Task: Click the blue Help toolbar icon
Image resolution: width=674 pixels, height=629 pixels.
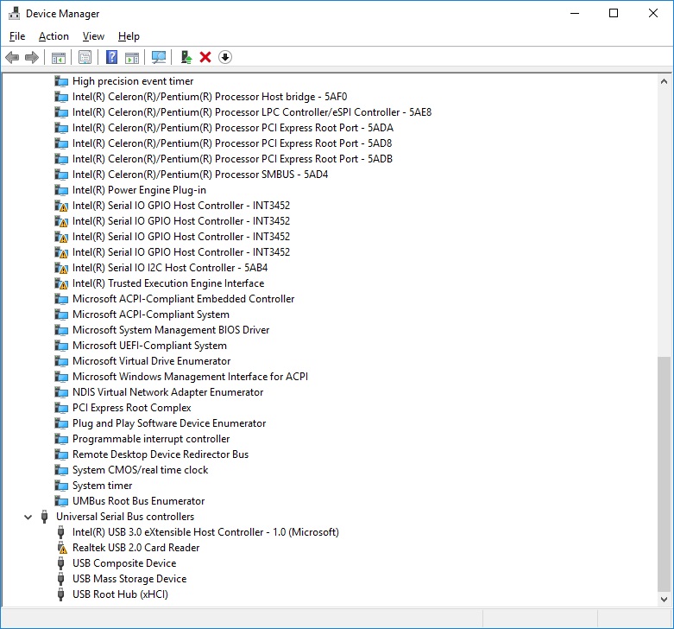Action: (x=112, y=57)
